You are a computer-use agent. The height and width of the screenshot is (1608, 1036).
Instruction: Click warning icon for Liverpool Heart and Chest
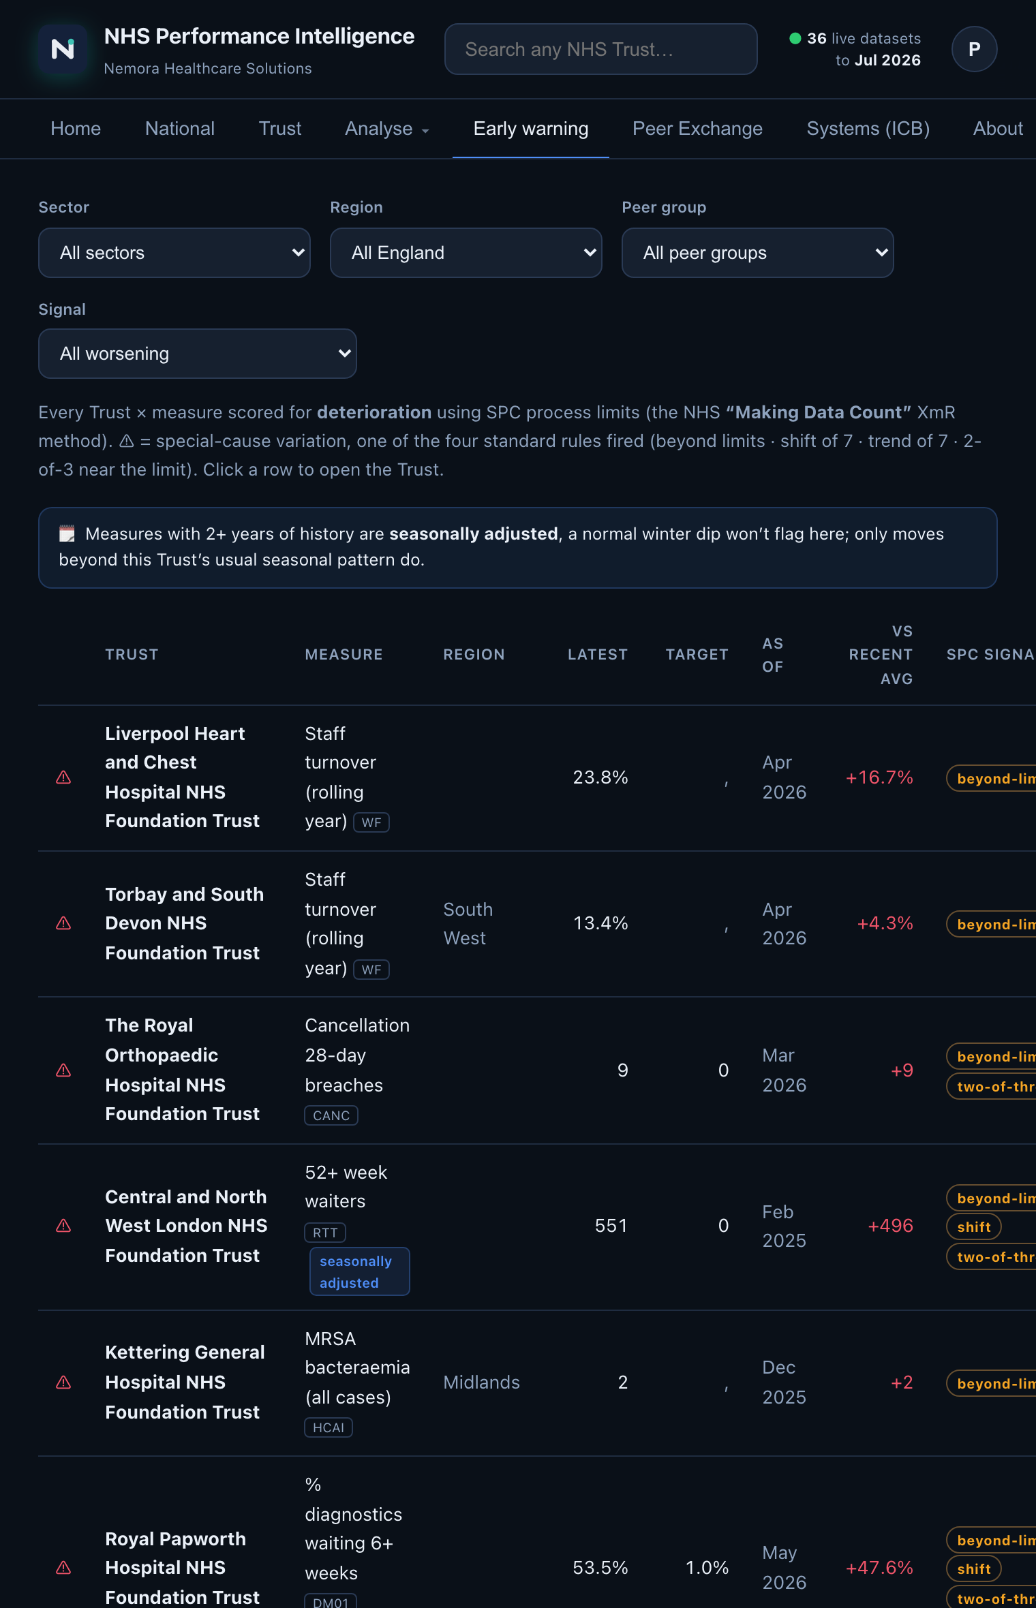pos(63,777)
